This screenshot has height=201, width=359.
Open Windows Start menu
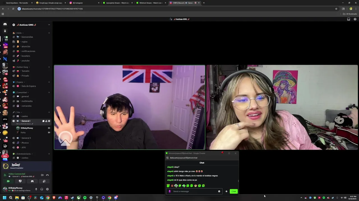(x=4, y=198)
